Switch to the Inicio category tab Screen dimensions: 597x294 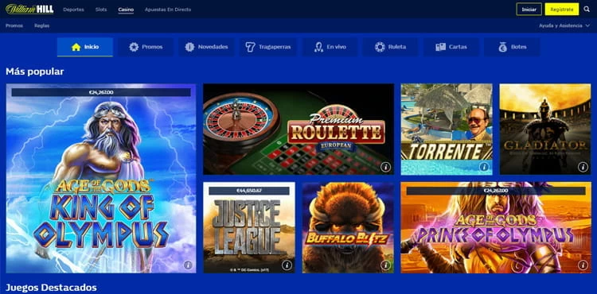point(85,47)
